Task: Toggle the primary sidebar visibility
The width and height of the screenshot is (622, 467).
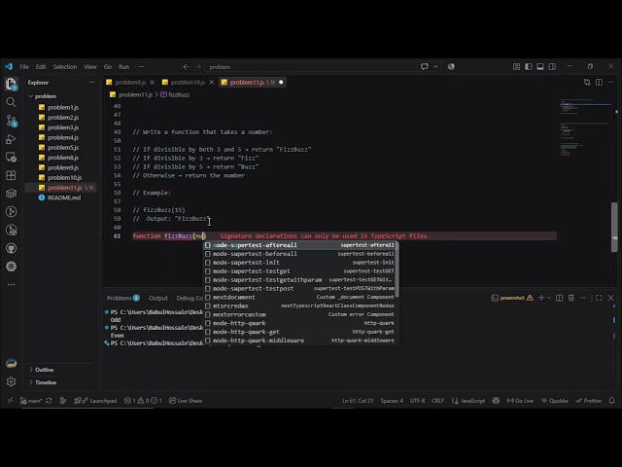Action: click(529, 67)
